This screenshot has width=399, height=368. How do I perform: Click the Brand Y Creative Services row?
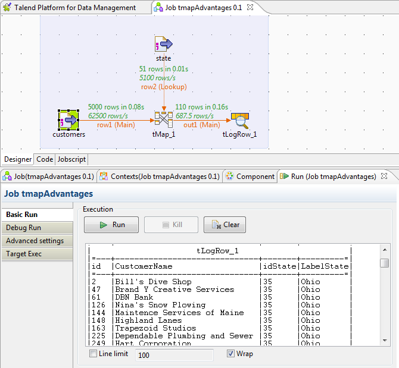click(220, 290)
